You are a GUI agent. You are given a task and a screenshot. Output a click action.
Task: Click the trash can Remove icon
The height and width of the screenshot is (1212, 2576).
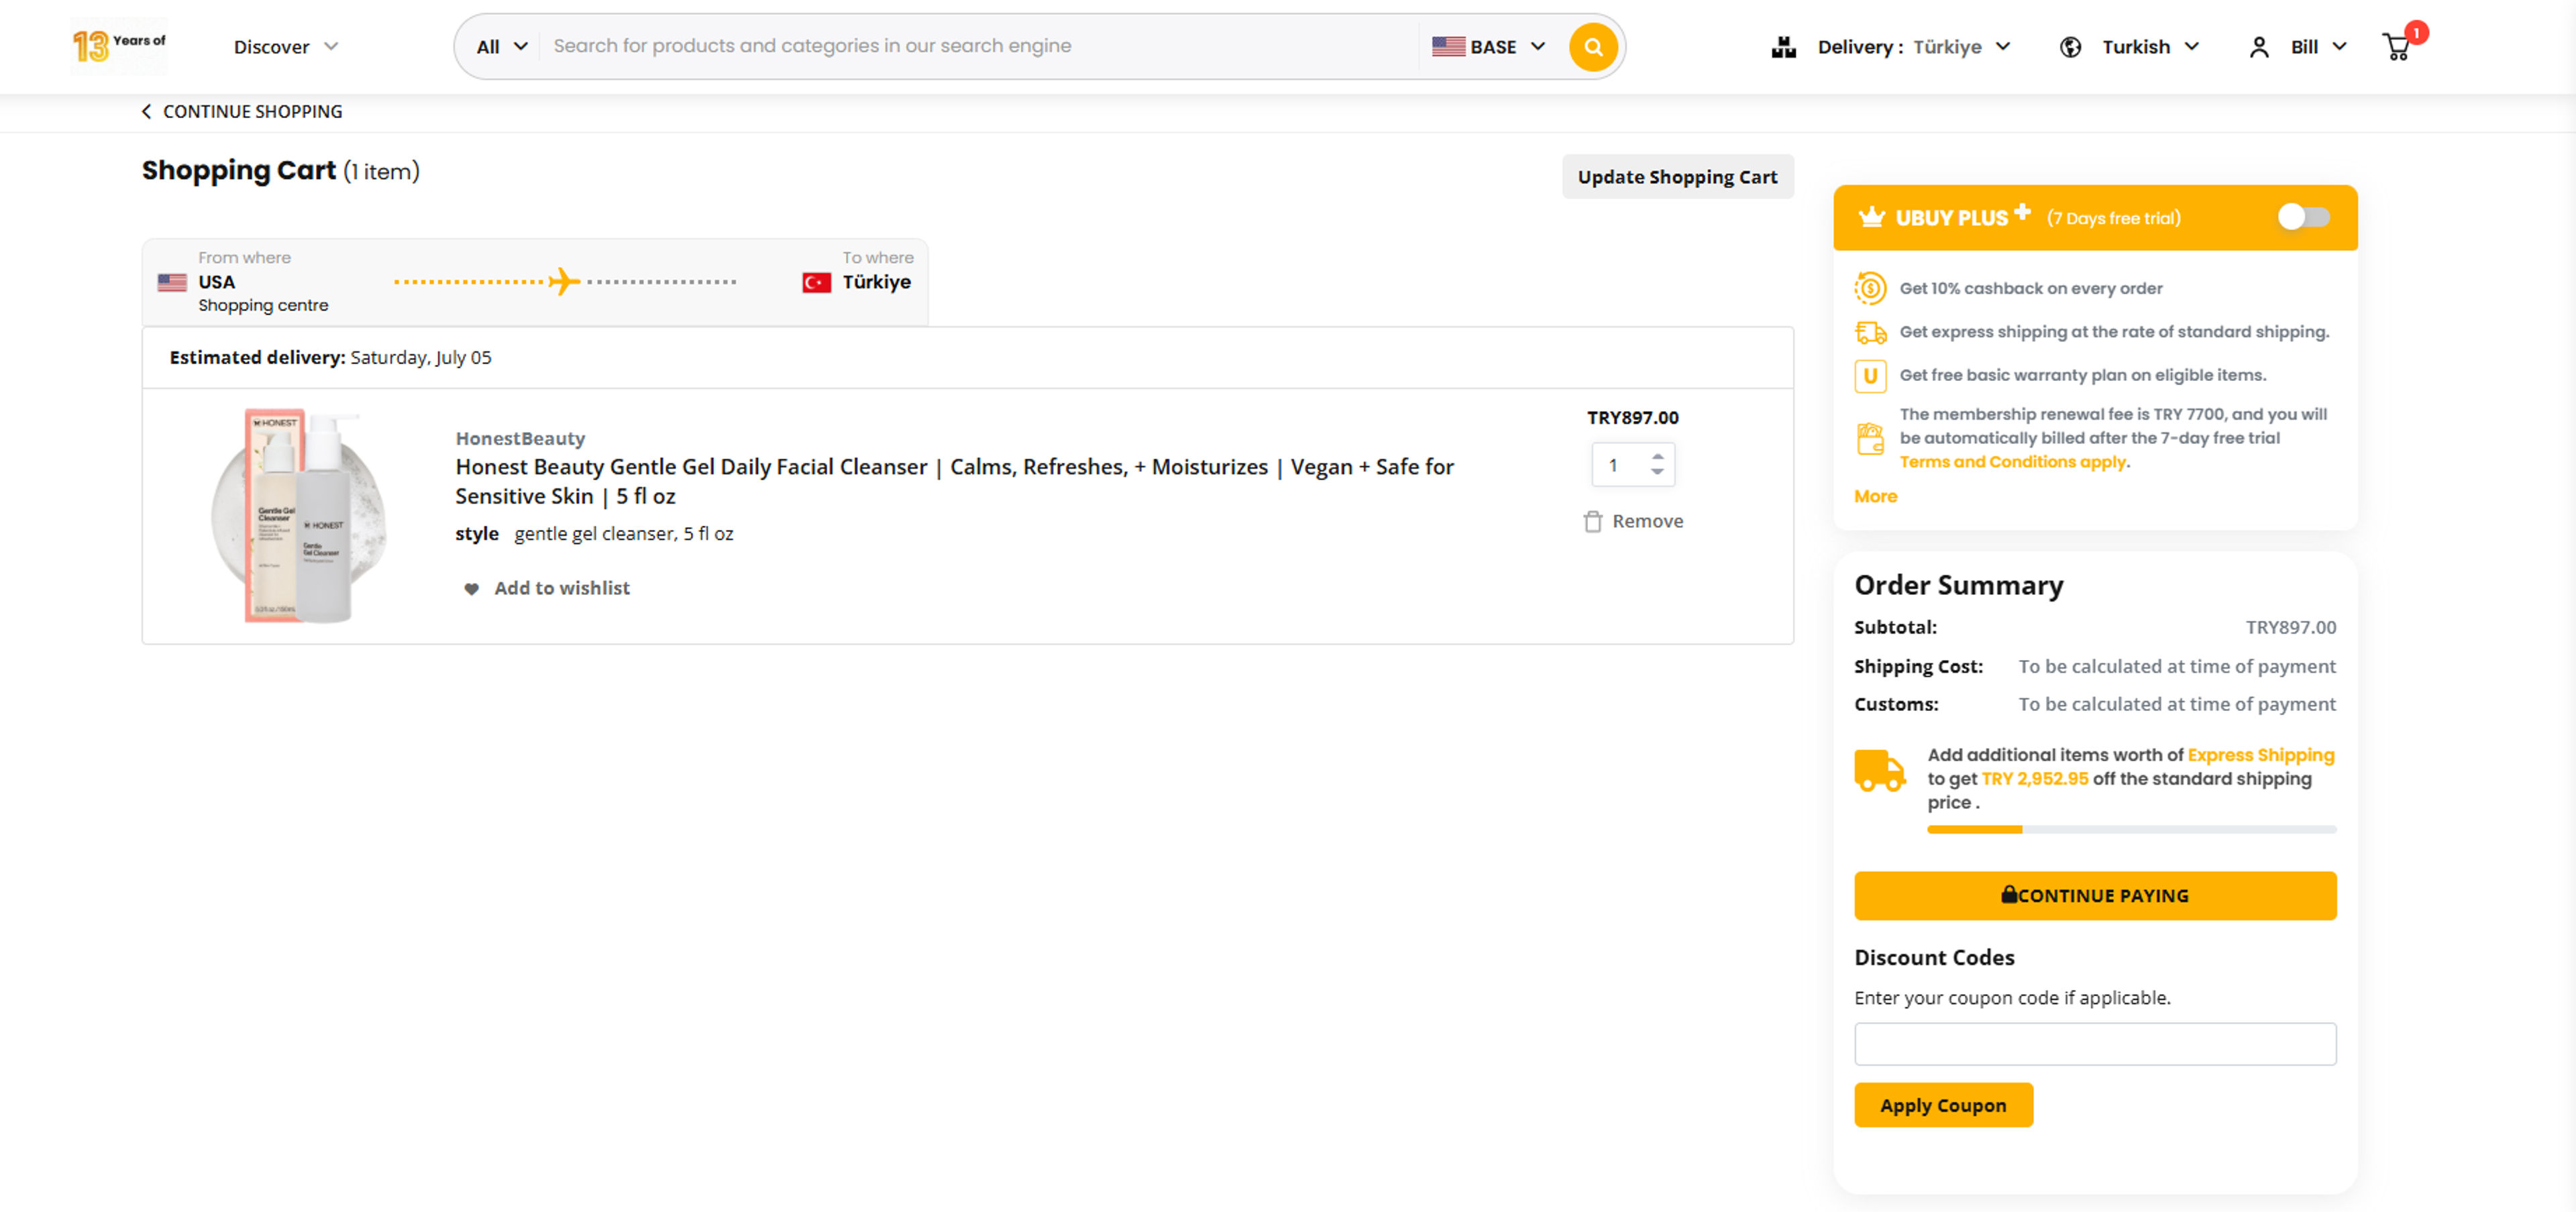click(x=1592, y=521)
